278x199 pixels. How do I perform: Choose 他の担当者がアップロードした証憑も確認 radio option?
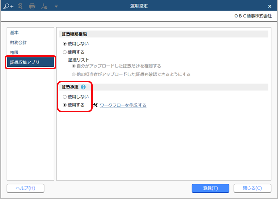[131, 74]
